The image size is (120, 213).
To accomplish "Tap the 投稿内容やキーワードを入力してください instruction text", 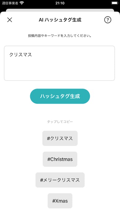I will click(60, 36).
